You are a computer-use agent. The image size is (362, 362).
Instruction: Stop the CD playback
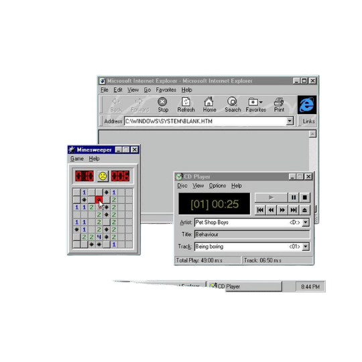[305, 198]
